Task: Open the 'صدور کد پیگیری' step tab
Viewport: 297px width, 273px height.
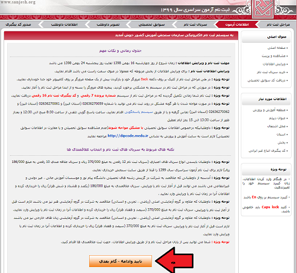Action: pos(18,24)
